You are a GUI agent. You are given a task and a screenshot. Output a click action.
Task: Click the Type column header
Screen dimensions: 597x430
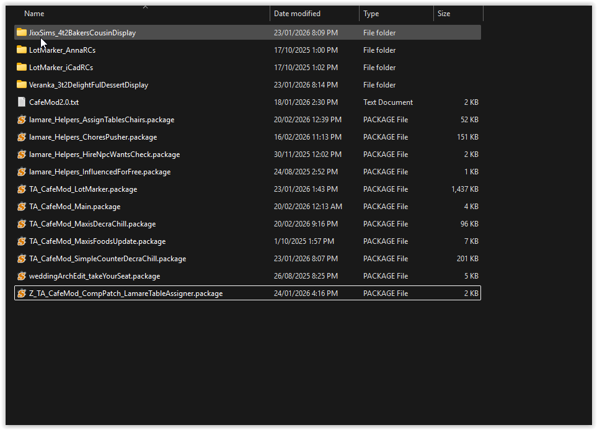pyautogui.click(x=371, y=13)
